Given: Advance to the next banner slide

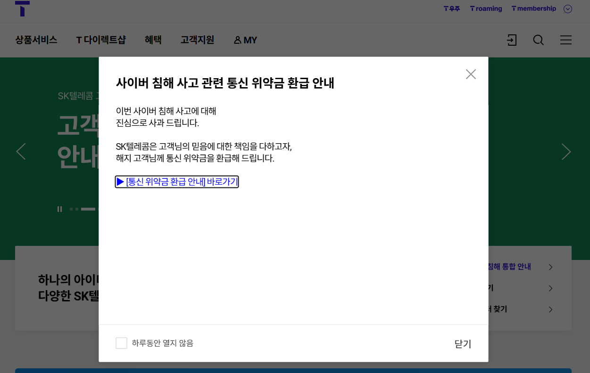Looking at the screenshot, I should (x=566, y=152).
